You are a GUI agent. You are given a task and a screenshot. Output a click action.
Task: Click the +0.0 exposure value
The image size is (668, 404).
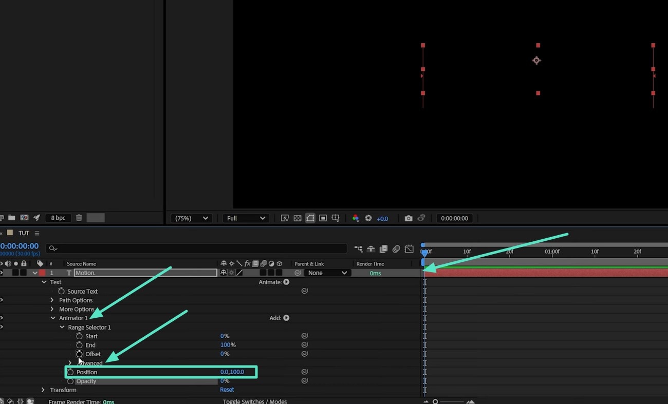tap(382, 219)
